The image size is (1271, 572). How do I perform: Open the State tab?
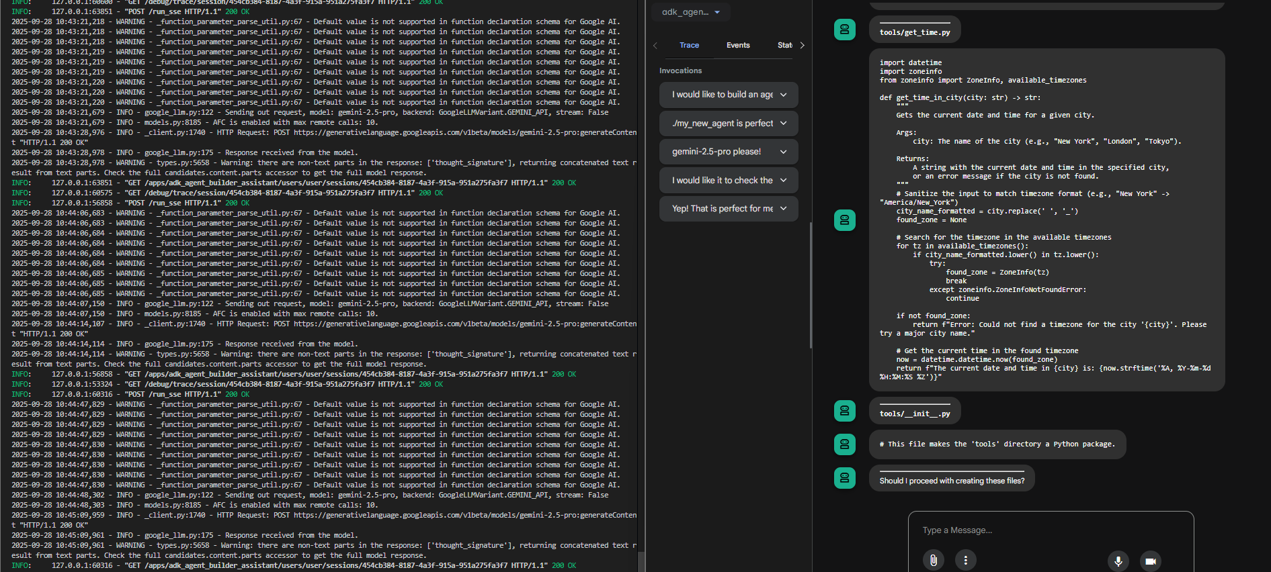pyautogui.click(x=784, y=45)
